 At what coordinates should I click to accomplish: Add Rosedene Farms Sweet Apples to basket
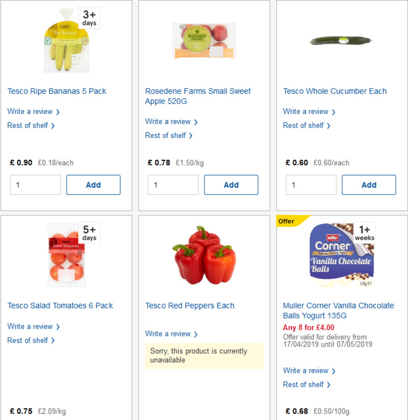pos(231,185)
